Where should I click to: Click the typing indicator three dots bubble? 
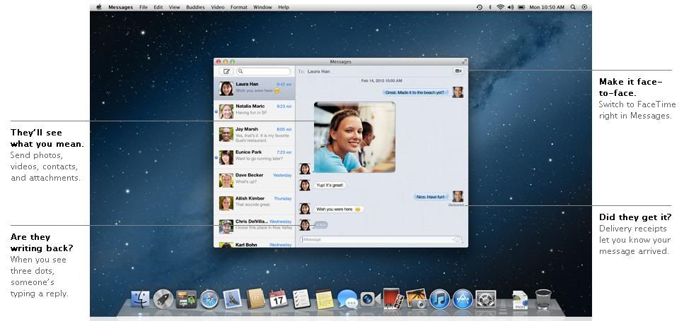click(x=320, y=225)
